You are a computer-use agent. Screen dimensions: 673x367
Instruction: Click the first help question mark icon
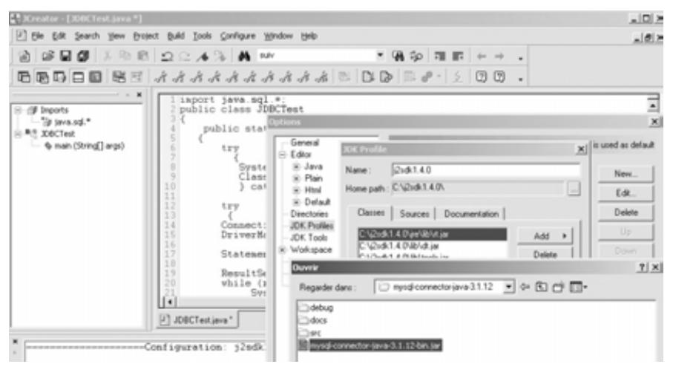(x=481, y=77)
